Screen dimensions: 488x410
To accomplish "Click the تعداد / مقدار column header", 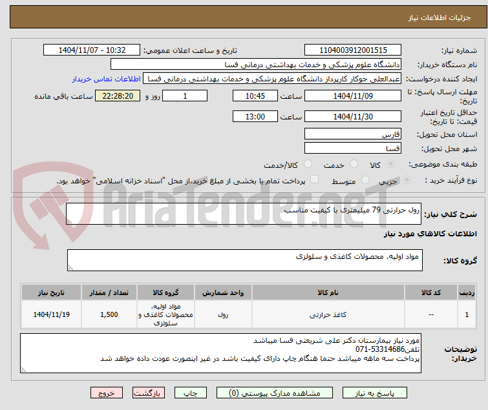I will coord(109,292).
